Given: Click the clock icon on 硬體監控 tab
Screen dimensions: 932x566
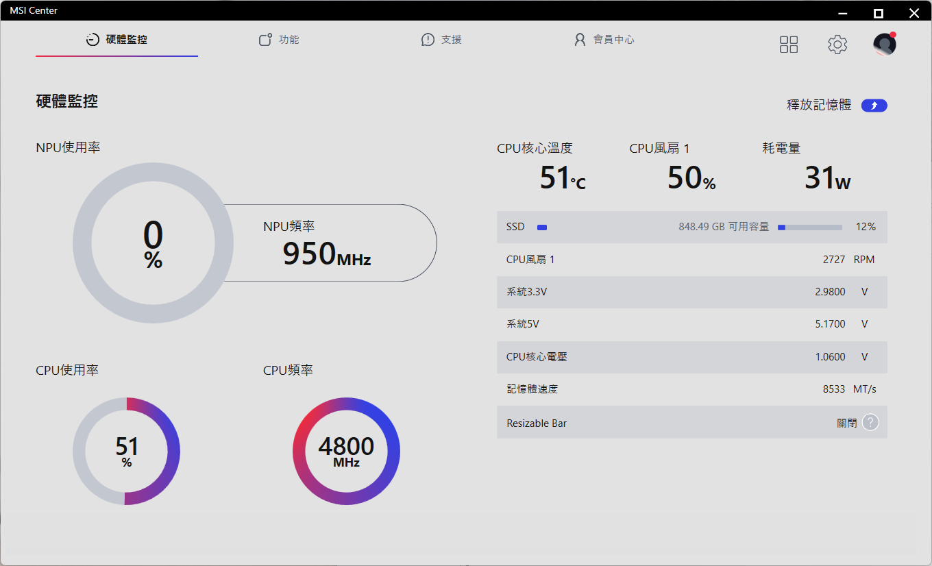Looking at the screenshot, I should (93, 40).
